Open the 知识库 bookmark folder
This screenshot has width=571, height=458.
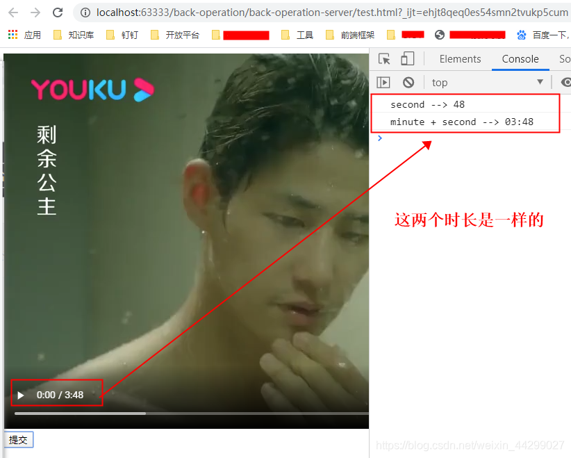74,35
